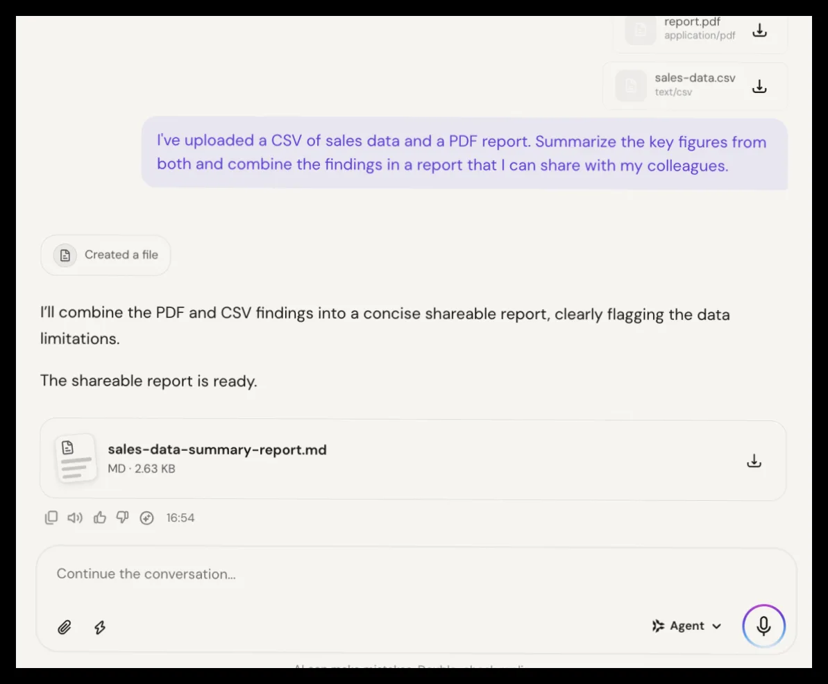Open quick actions lightning bolt icon
The height and width of the screenshot is (684, 828).
point(100,627)
